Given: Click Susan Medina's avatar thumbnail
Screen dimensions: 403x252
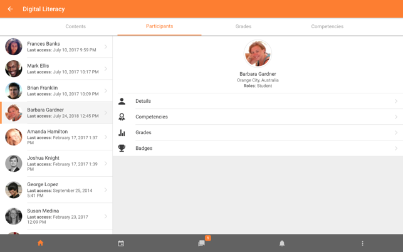Looking at the screenshot, I should coord(14,216).
